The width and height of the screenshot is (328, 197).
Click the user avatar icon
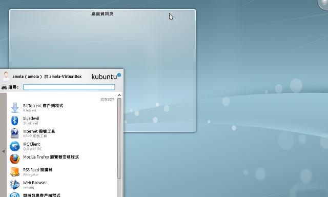6,76
